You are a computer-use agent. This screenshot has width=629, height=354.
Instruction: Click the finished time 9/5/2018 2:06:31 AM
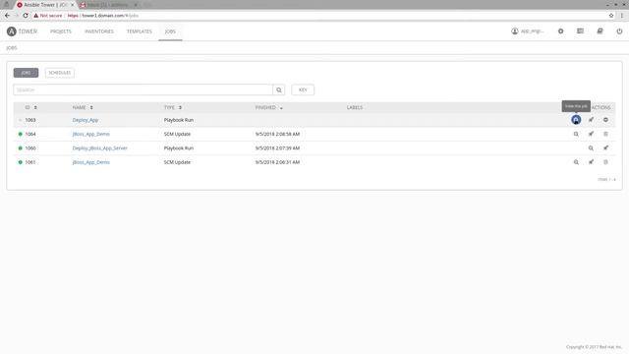(x=277, y=162)
